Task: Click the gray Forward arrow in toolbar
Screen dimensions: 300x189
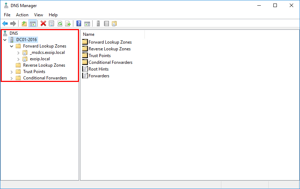Action: [x=13, y=24]
